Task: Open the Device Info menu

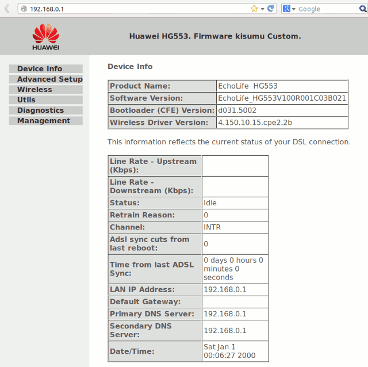Action: [46, 69]
